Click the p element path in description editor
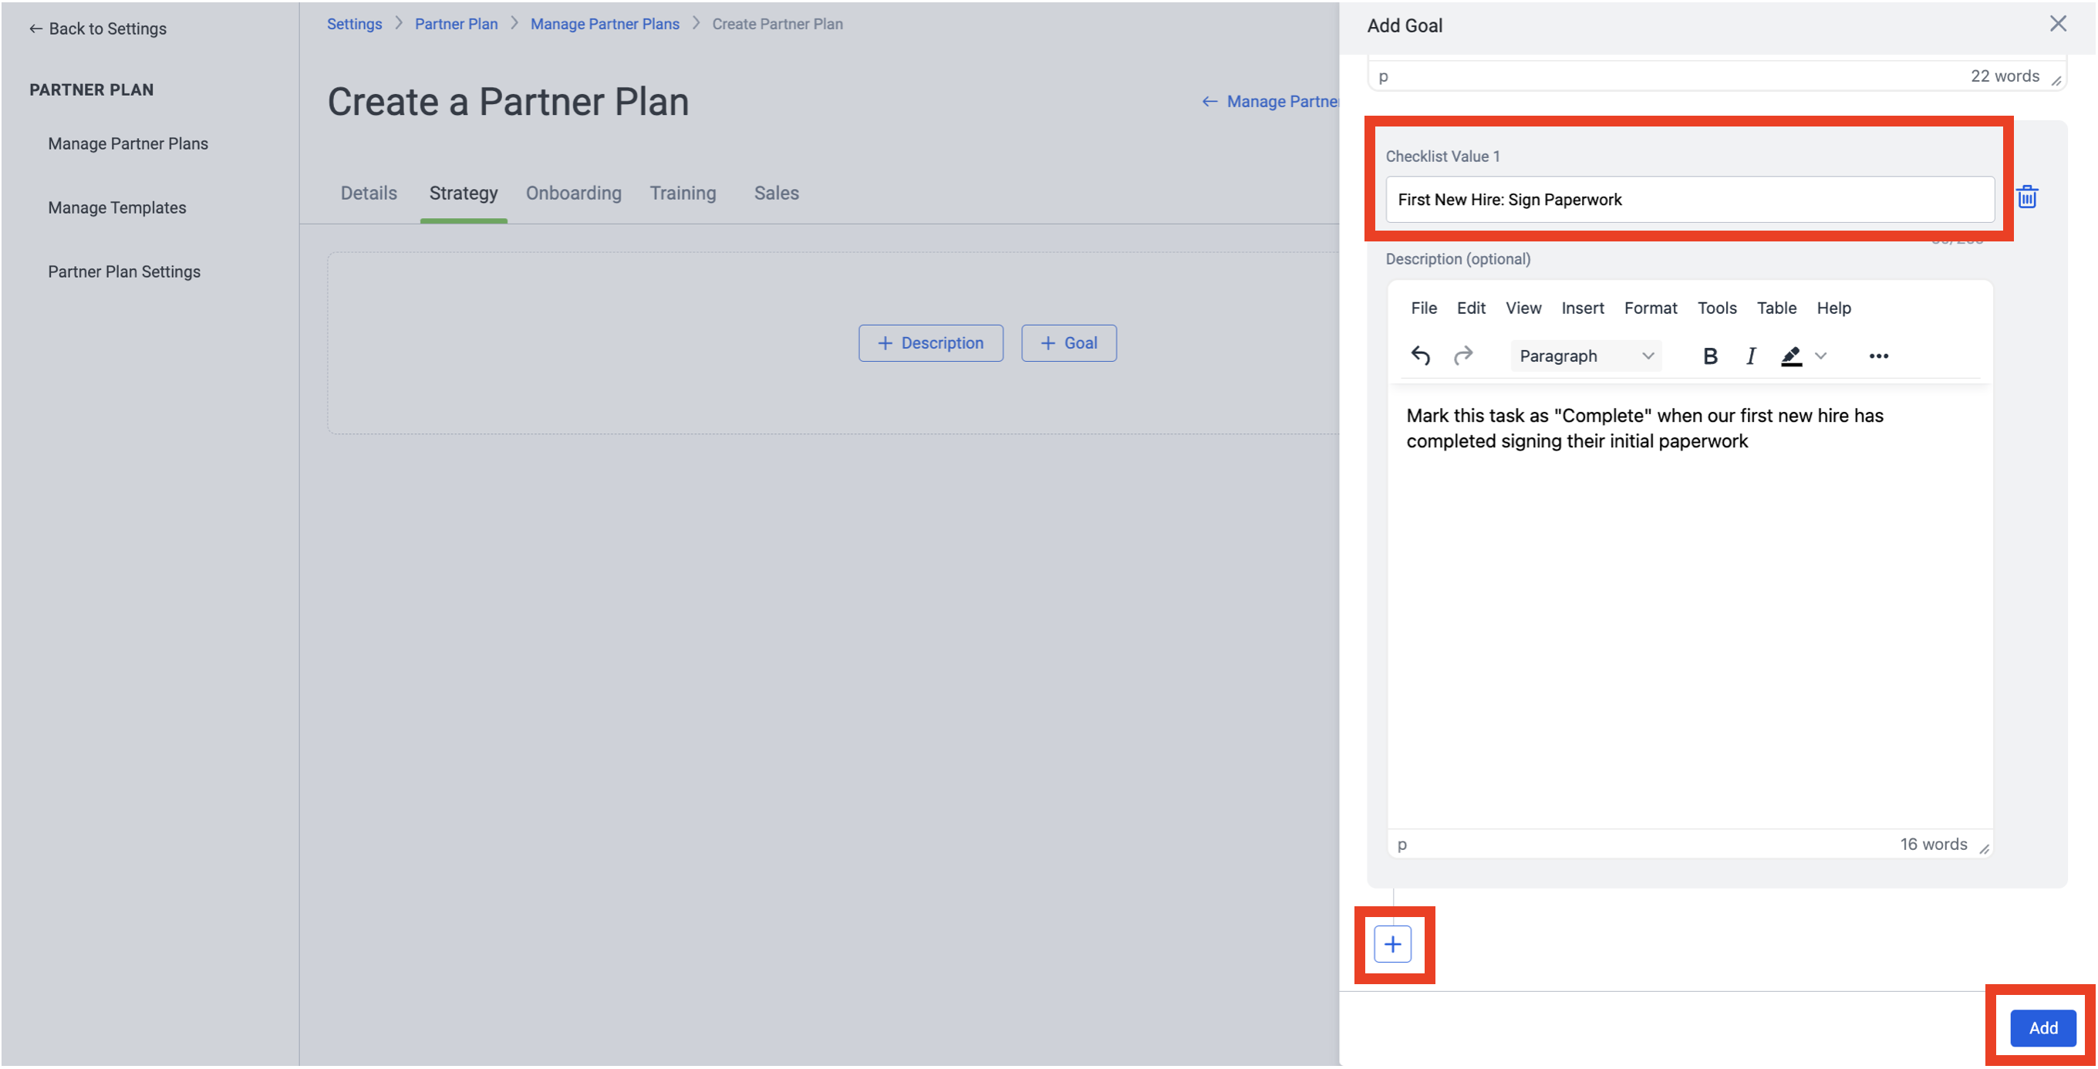The height and width of the screenshot is (1069, 2098). point(1401,845)
